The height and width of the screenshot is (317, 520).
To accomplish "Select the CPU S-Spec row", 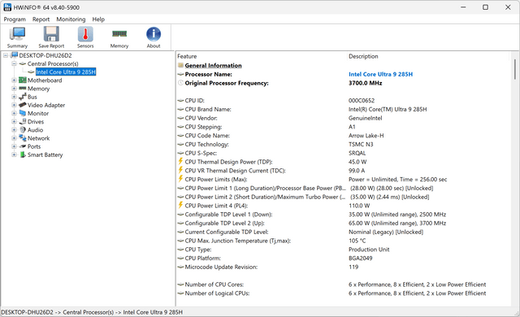I will click(x=343, y=153).
